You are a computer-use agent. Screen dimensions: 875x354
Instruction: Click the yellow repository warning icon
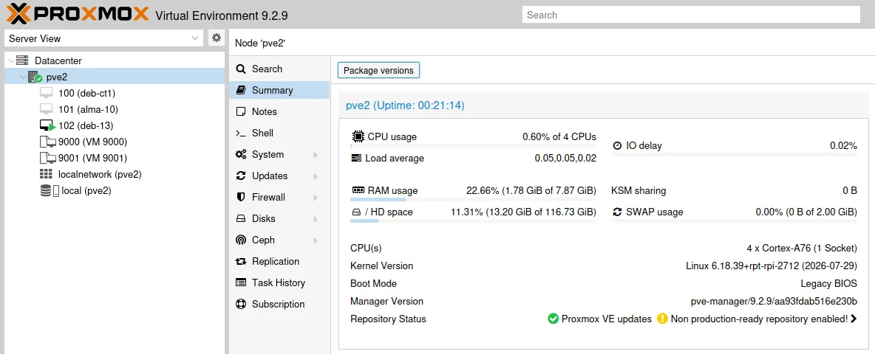(662, 319)
